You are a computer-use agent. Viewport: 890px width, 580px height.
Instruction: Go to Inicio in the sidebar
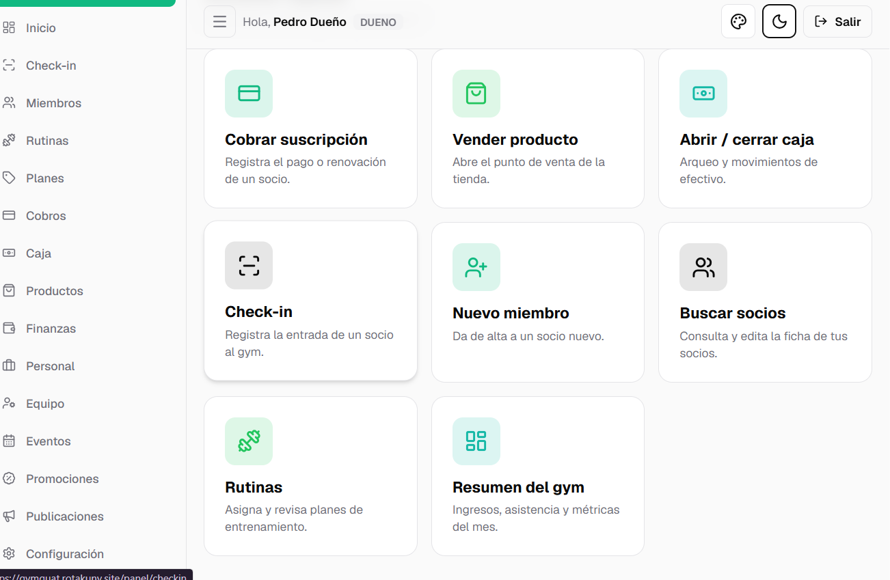[x=41, y=28]
